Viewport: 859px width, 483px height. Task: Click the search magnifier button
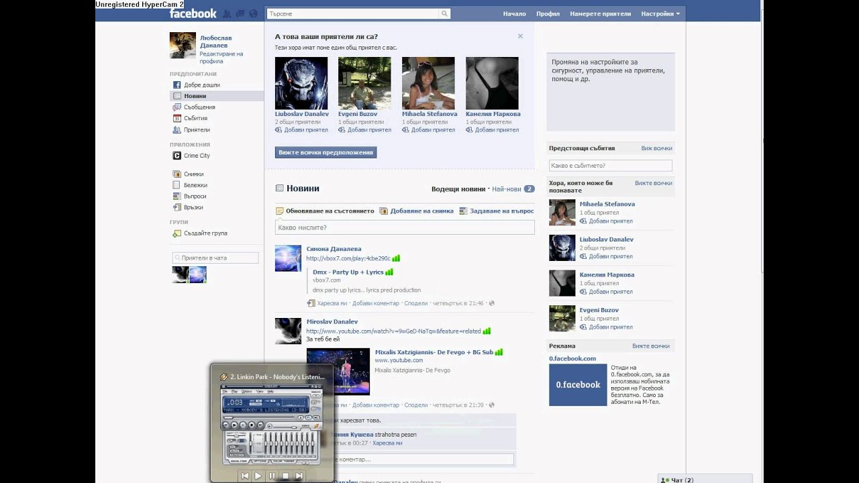tap(444, 13)
